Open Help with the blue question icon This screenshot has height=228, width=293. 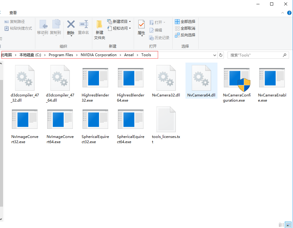(x=289, y=13)
